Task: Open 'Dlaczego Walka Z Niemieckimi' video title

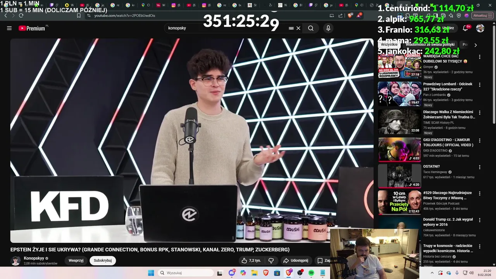Action: click(x=449, y=114)
